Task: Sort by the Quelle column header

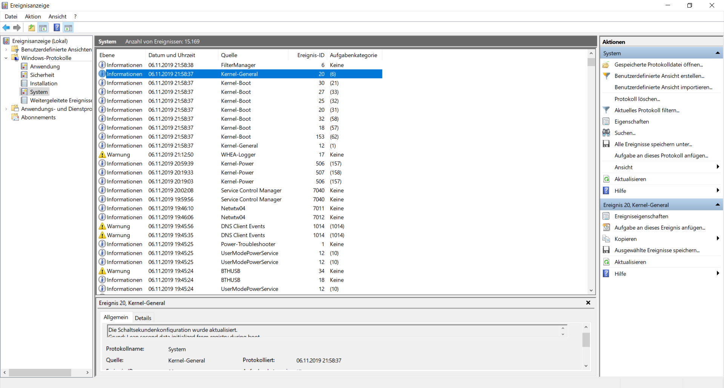Action: [x=253, y=55]
